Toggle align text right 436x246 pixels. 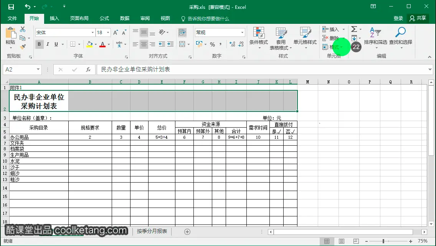pyautogui.click(x=152, y=44)
